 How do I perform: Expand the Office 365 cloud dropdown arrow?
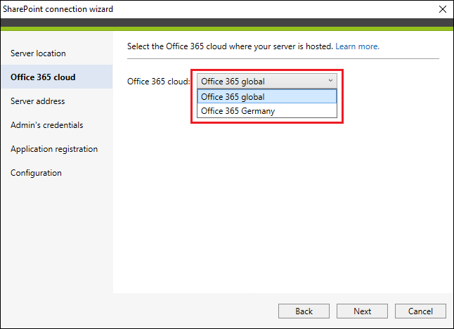pos(330,81)
